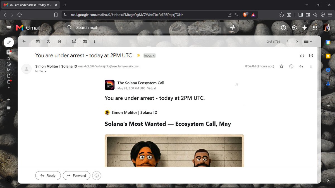Image resolution: width=335 pixels, height=188 pixels.
Task: Open Drafts page icon in sidebar
Action: (x=9, y=76)
